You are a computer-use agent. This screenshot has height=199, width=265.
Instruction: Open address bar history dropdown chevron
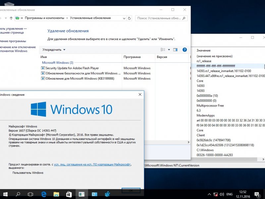click(124, 18)
